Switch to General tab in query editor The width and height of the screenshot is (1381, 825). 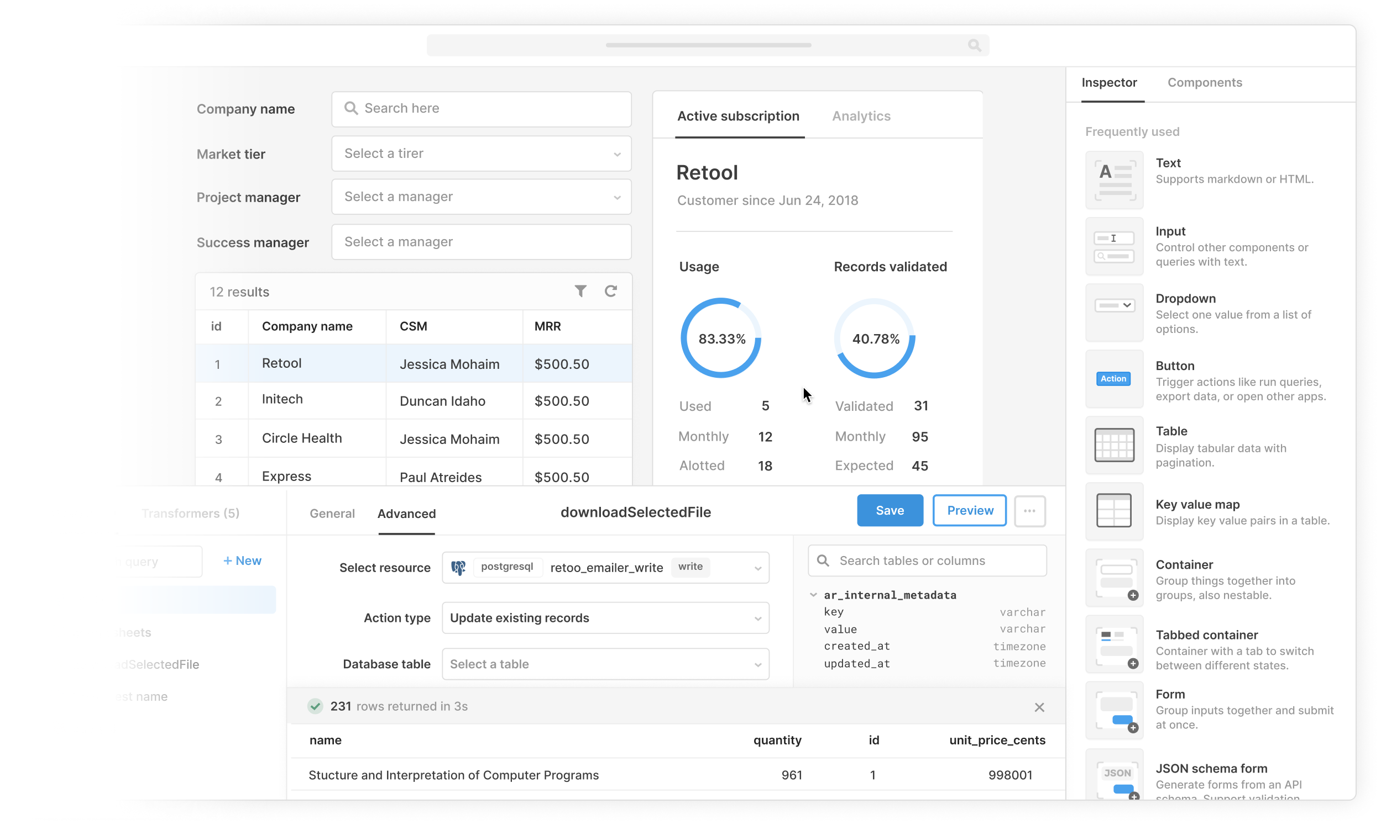[332, 512]
